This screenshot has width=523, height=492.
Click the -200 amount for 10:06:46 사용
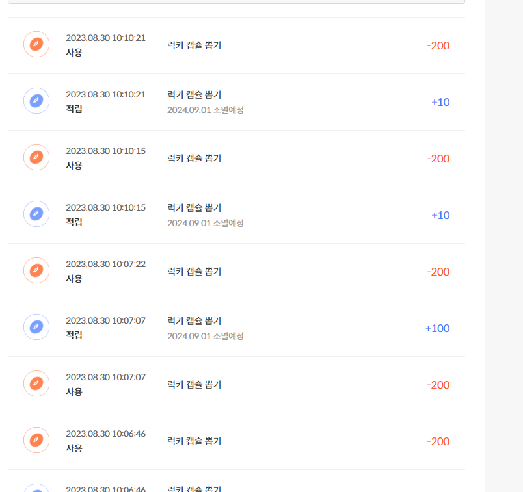point(438,441)
